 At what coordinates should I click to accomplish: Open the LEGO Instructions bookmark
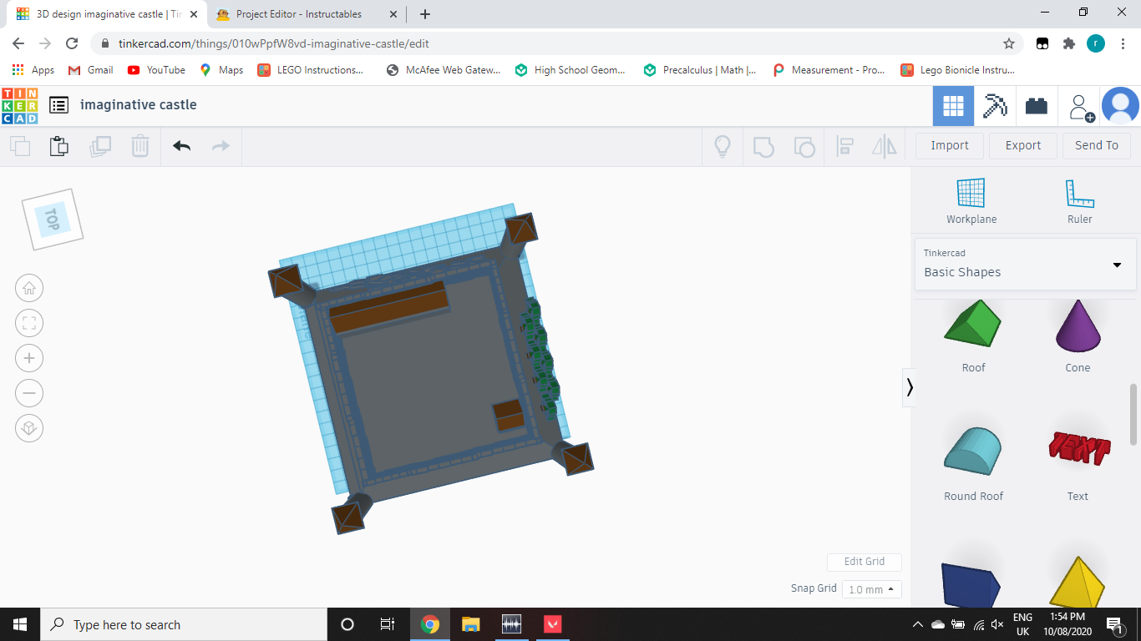pyautogui.click(x=311, y=70)
